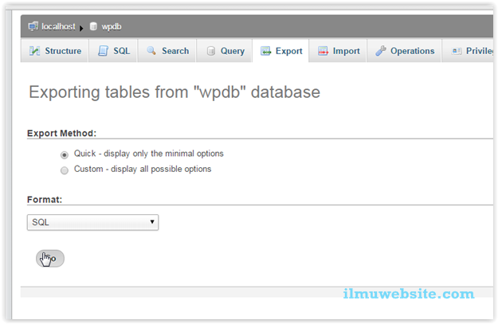
Task: Click the Export tab's arrow icon
Action: (x=265, y=51)
